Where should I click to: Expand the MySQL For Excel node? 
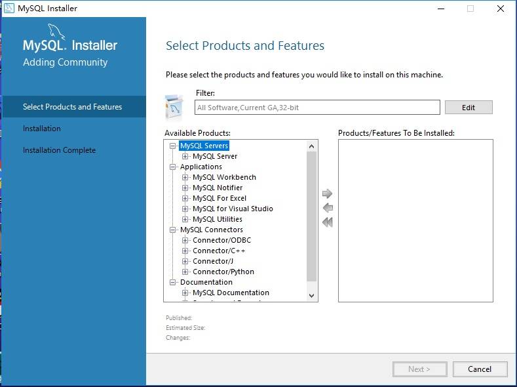(x=185, y=199)
